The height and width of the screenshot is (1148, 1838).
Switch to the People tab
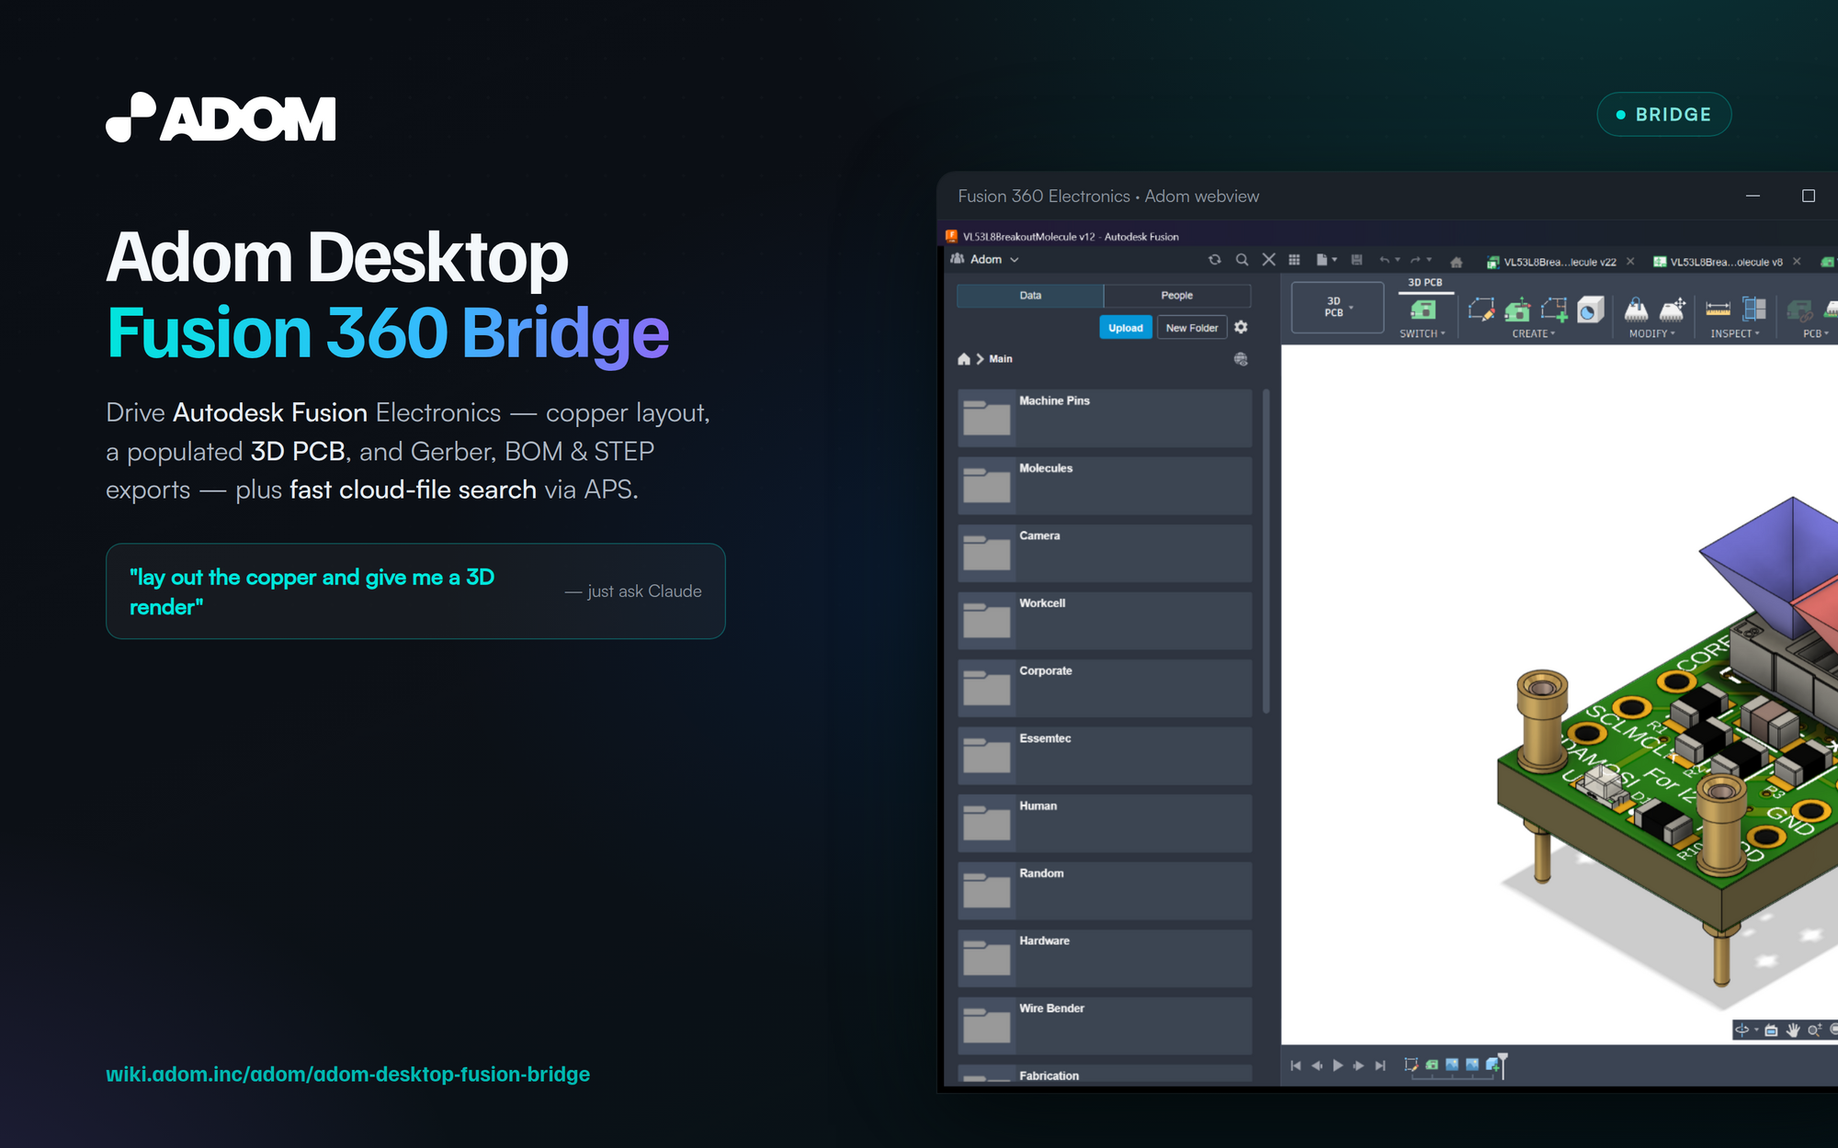click(x=1177, y=296)
